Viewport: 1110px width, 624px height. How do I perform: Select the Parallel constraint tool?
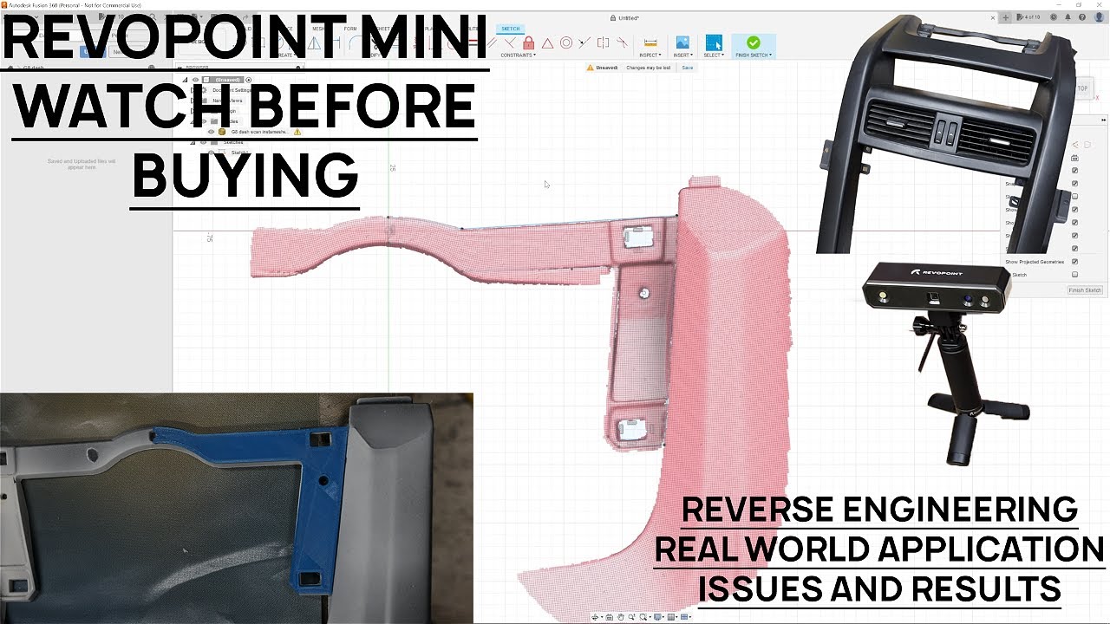pyautogui.click(x=492, y=42)
